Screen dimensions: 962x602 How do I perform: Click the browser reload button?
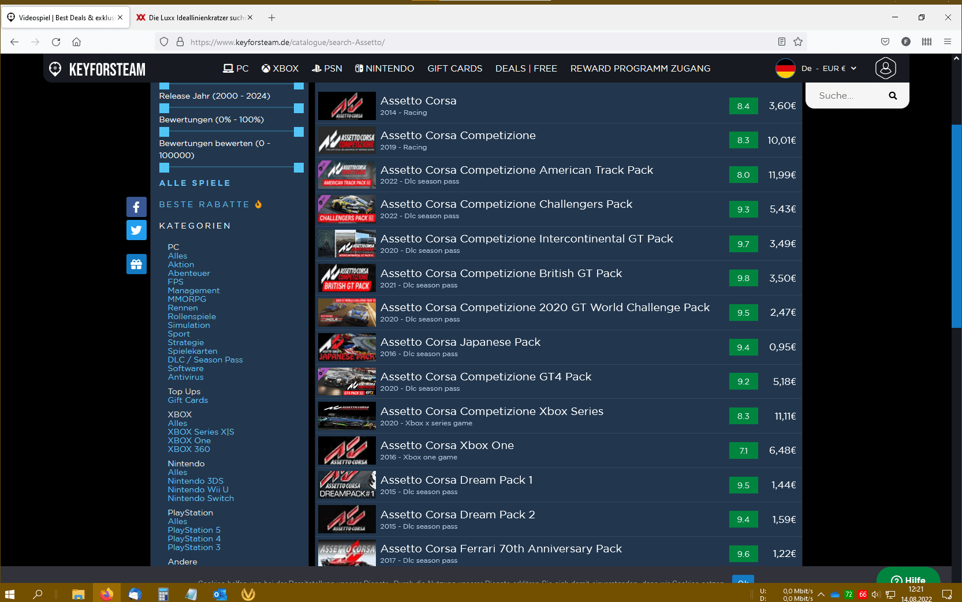56,42
